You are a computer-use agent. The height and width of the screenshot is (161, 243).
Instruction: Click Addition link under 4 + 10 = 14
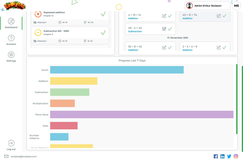(133, 18)
